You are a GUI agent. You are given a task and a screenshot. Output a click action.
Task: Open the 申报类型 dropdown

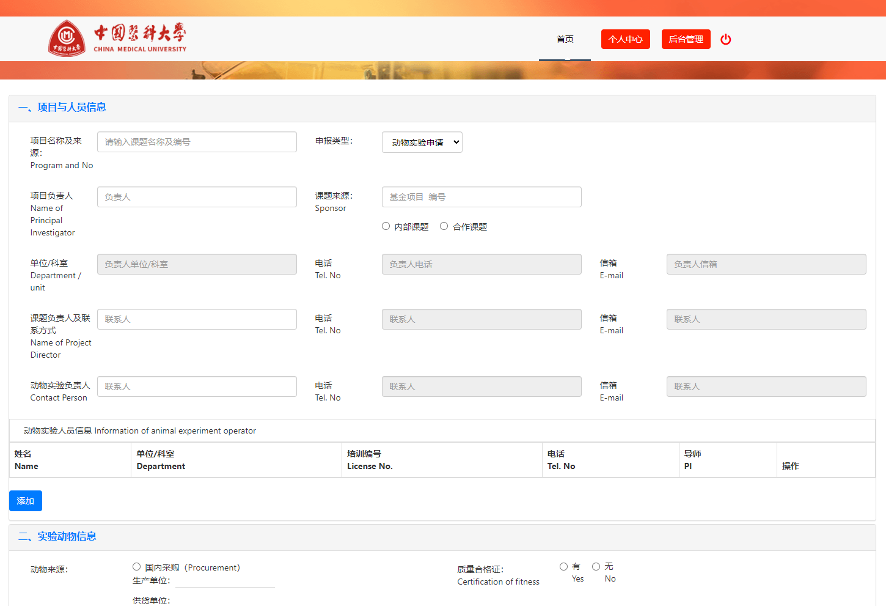point(422,142)
